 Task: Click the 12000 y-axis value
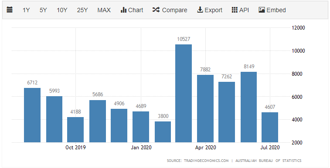click(298, 28)
